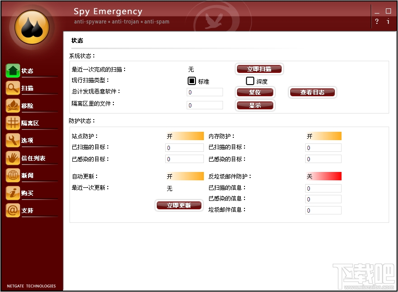Open 新闻 menu label
Image resolution: width=398 pixels, height=292 pixels.
tap(28, 176)
